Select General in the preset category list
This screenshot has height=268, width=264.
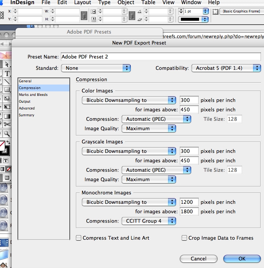44,81
